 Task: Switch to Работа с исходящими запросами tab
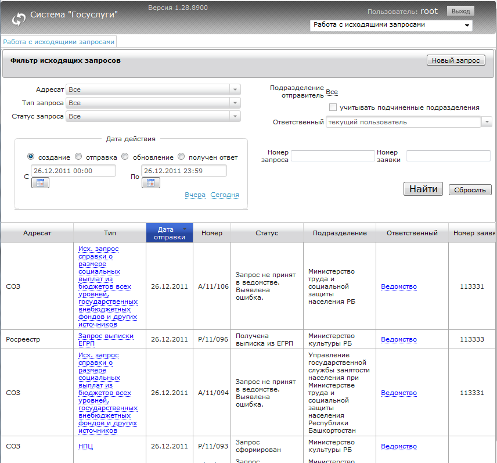pos(59,42)
